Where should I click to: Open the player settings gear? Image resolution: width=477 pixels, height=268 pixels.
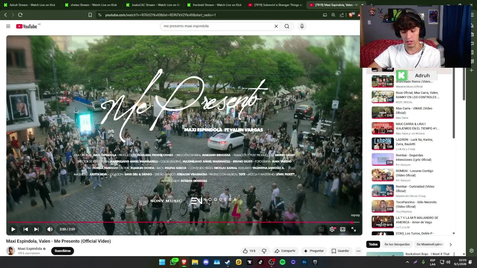coord(332,229)
